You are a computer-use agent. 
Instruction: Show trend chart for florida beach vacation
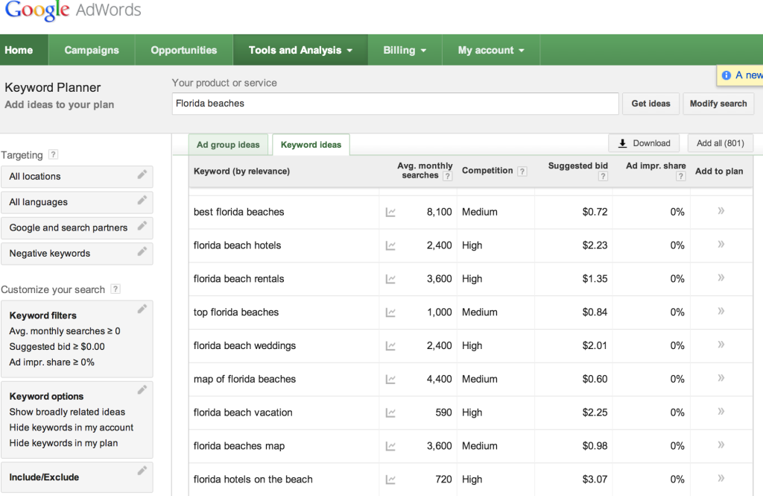point(390,412)
